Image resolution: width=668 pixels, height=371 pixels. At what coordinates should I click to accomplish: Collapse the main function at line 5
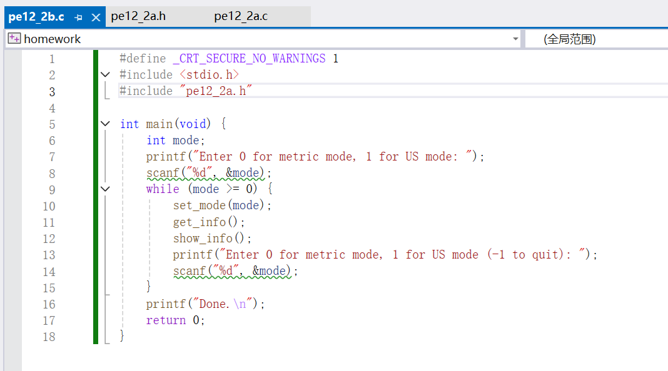pyautogui.click(x=105, y=124)
